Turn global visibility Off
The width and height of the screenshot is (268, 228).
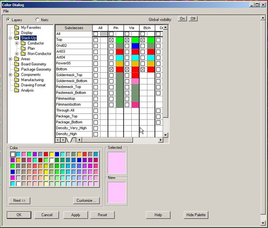pyautogui.click(x=193, y=19)
